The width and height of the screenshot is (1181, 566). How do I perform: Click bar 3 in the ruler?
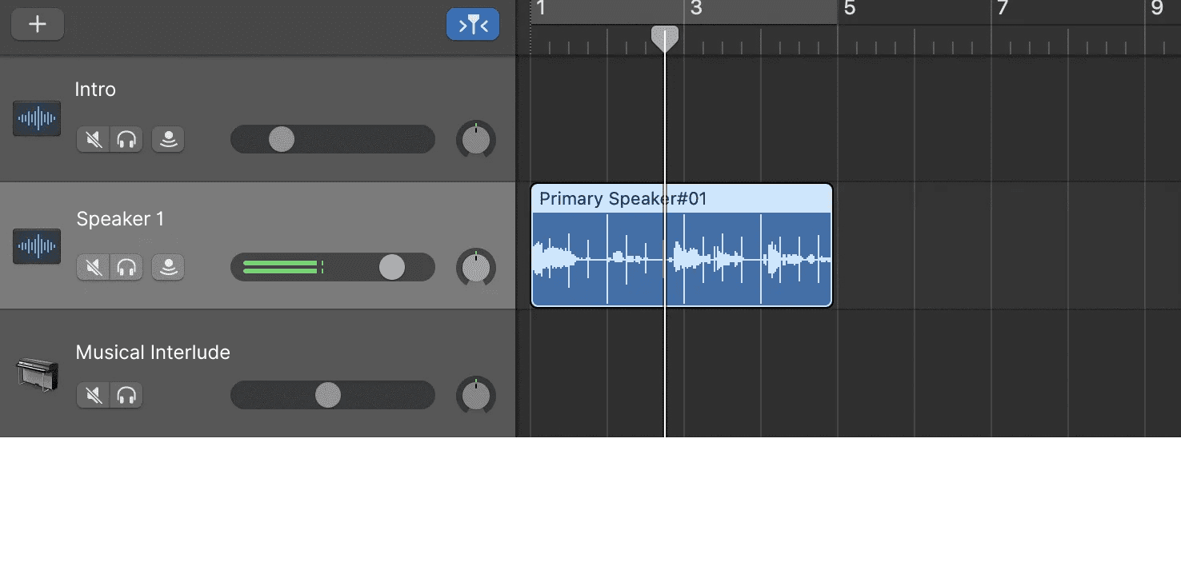(695, 10)
